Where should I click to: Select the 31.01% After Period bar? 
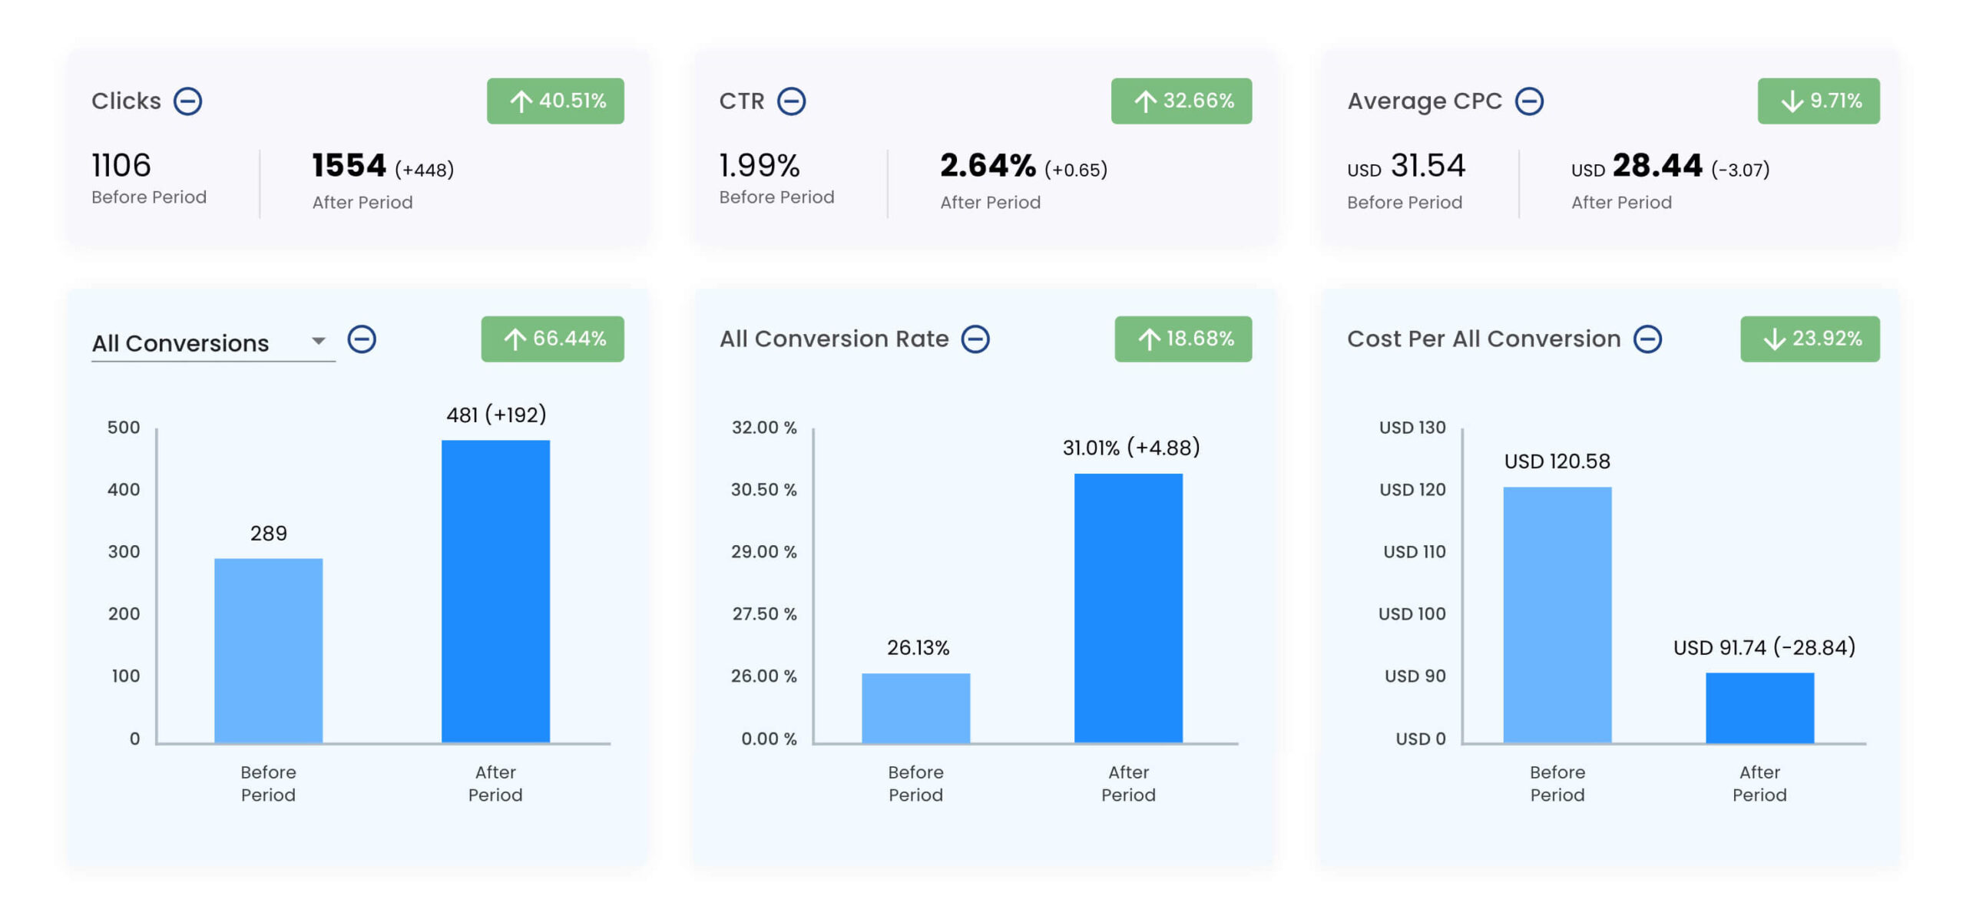pos(1127,607)
